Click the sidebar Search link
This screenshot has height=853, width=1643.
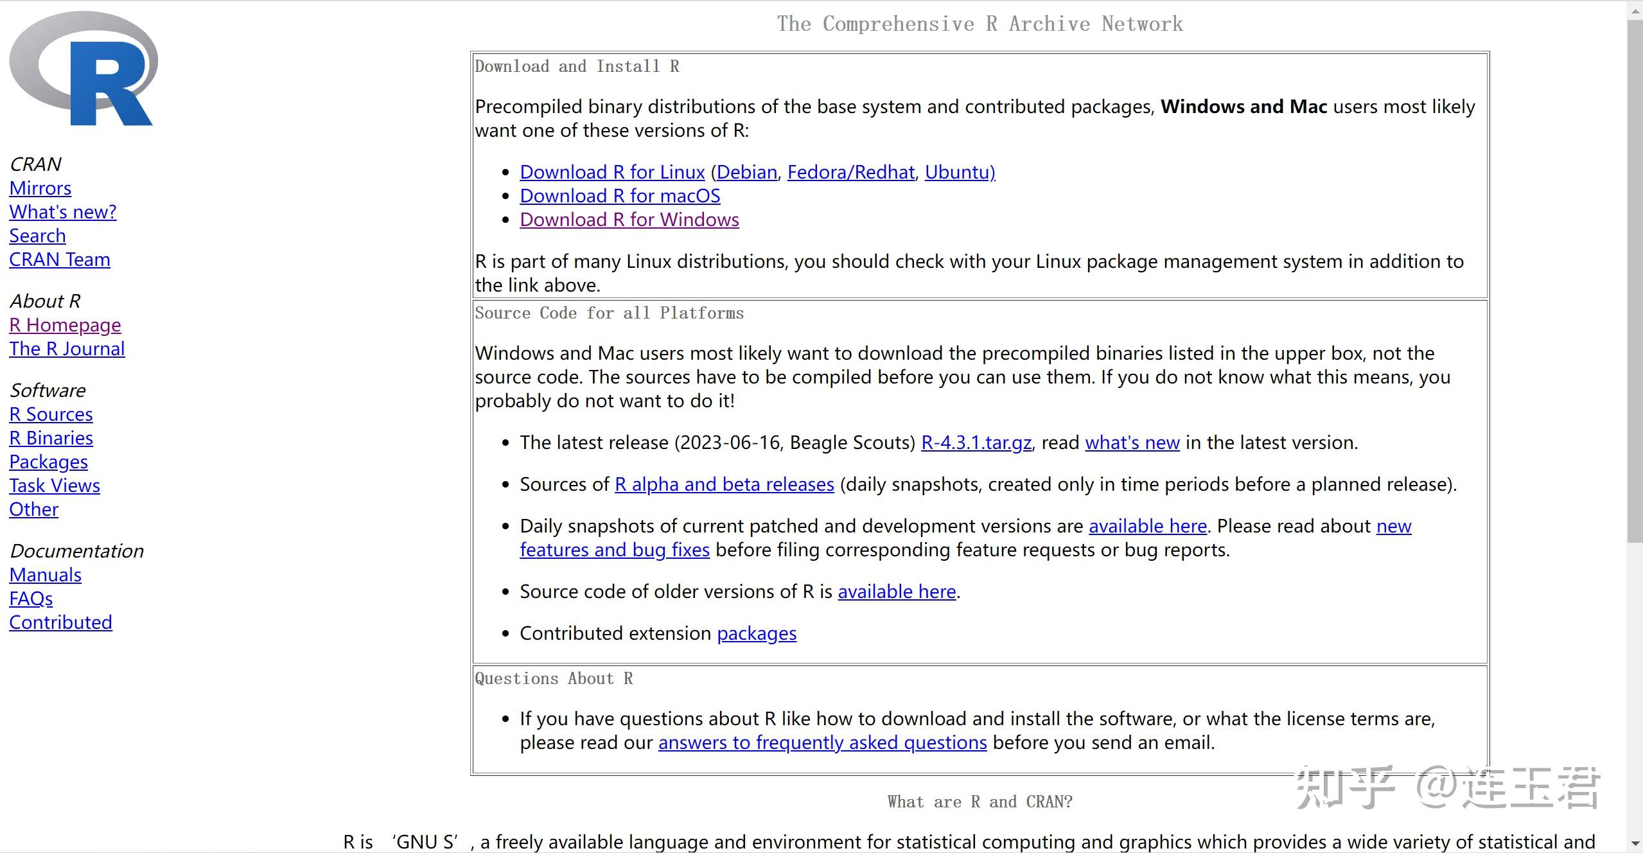tap(37, 236)
